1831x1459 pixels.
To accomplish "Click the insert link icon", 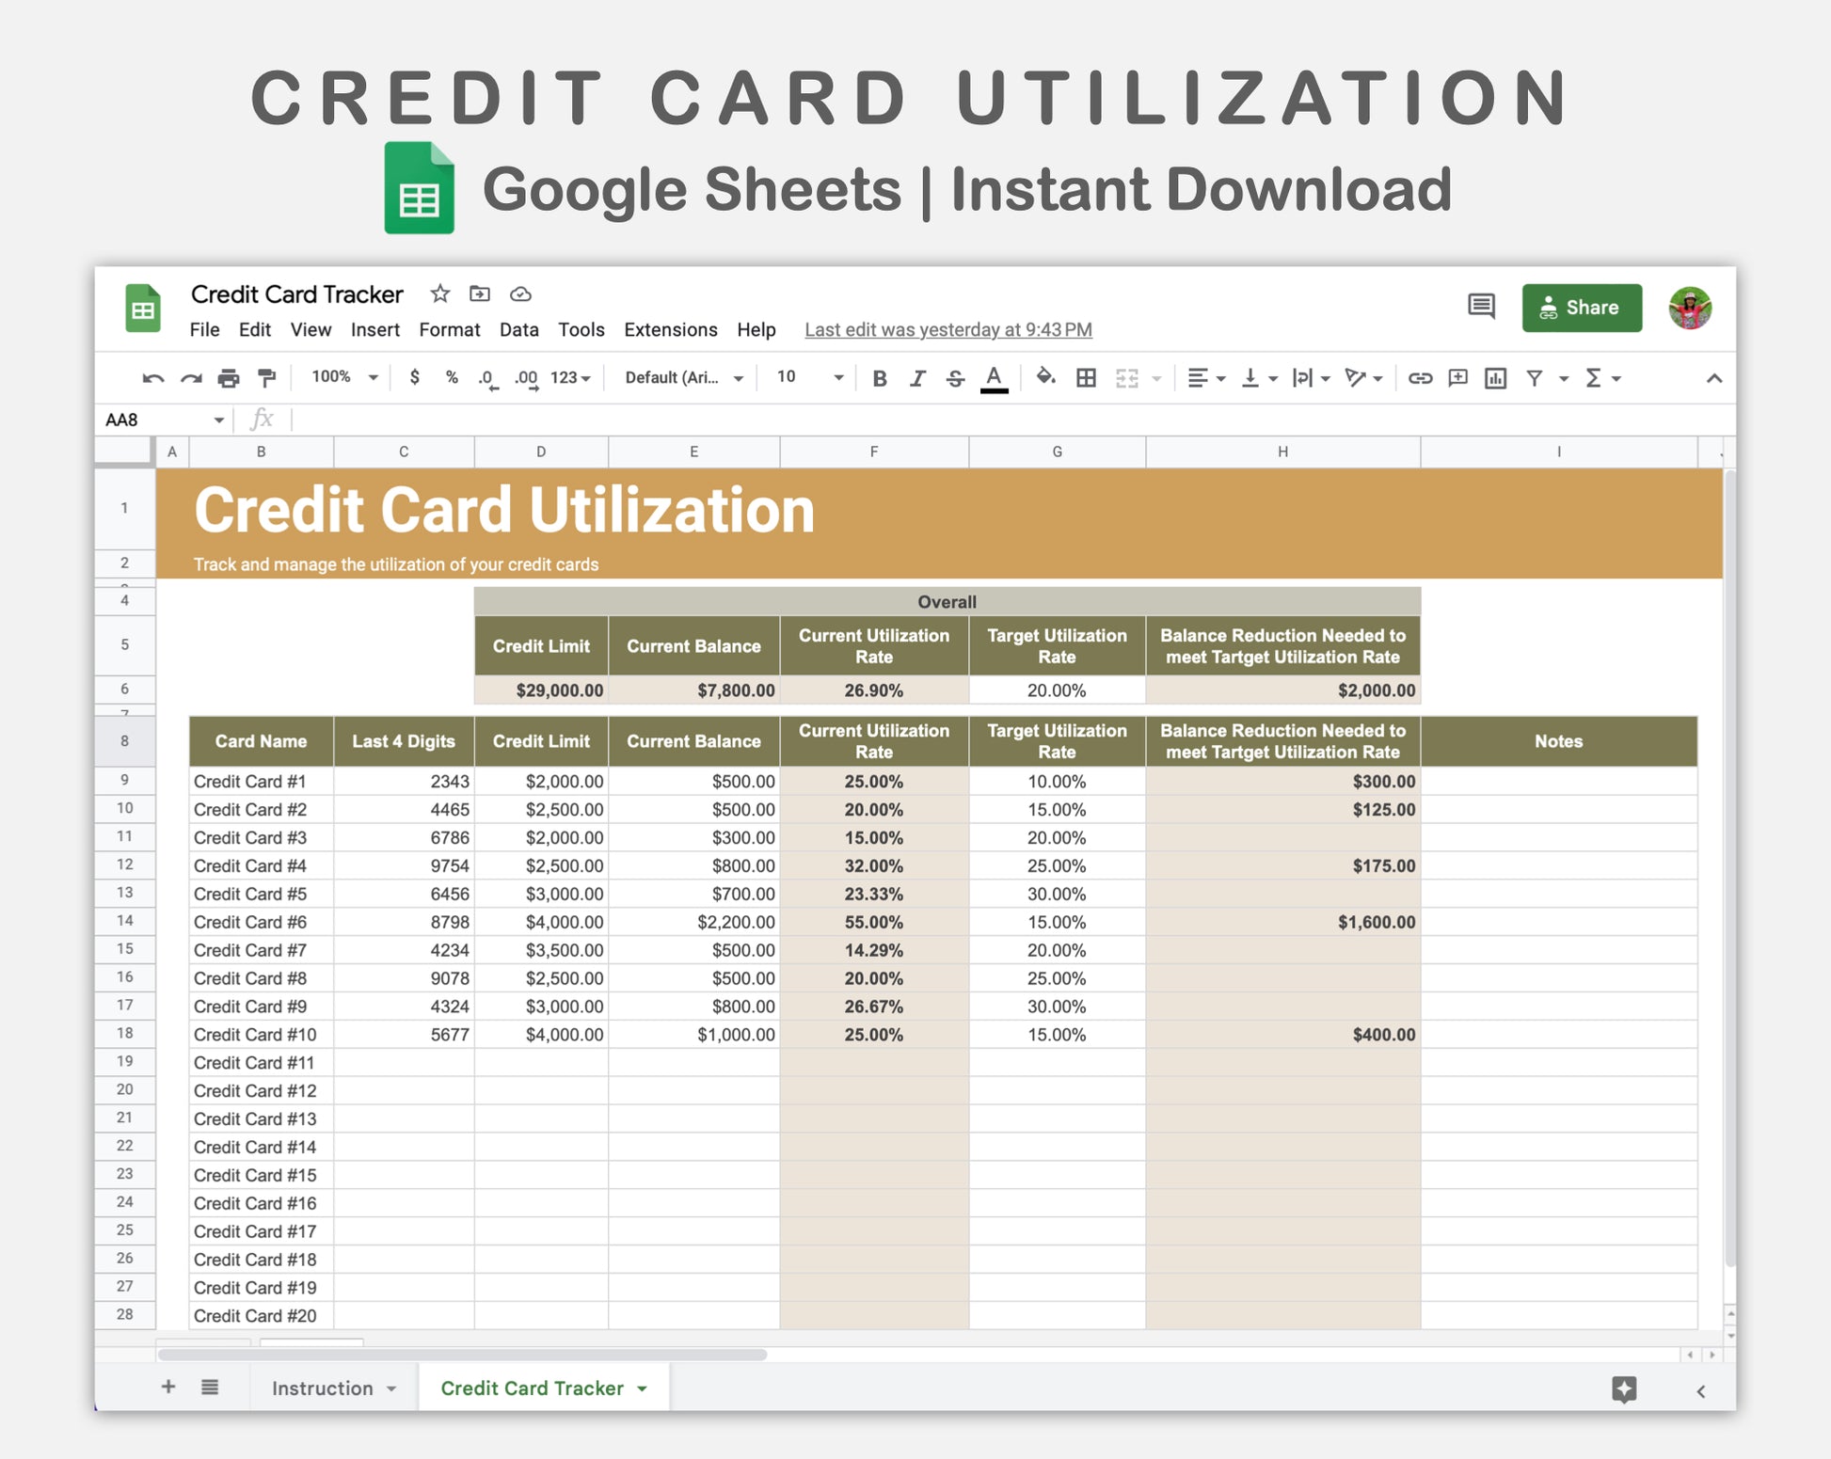I will (1420, 378).
